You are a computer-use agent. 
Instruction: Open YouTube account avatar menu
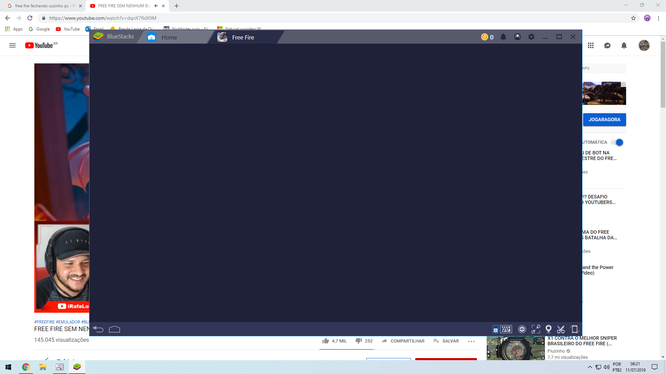tap(644, 45)
